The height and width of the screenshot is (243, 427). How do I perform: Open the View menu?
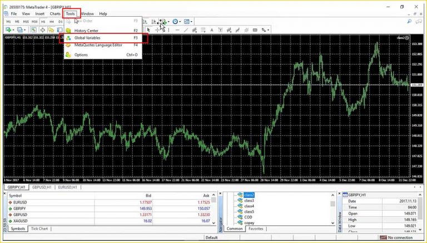pyautogui.click(x=26, y=13)
